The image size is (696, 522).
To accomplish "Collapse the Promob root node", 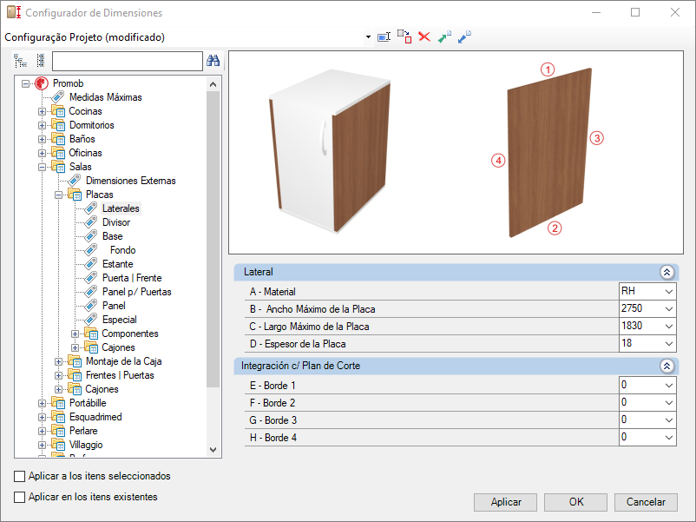I will 25,83.
